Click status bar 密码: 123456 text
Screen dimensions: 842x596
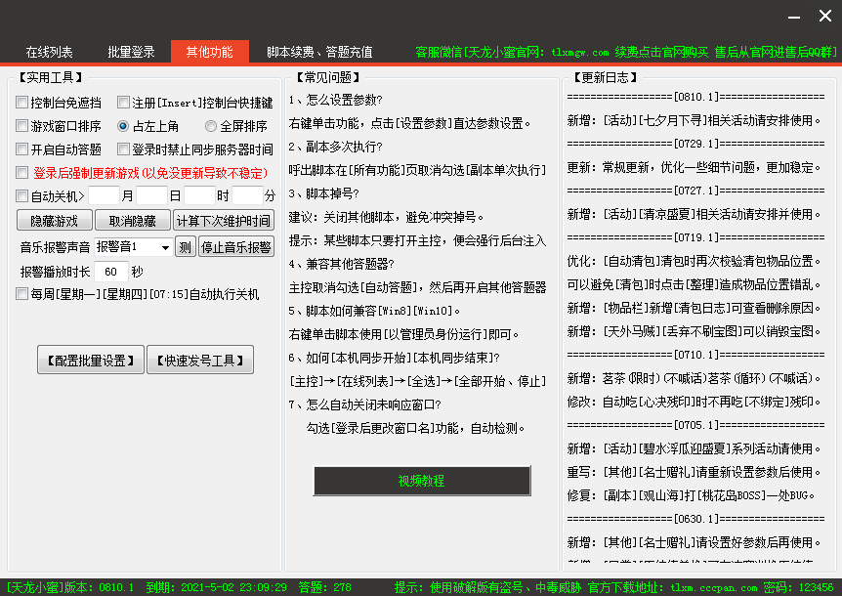pos(798,587)
